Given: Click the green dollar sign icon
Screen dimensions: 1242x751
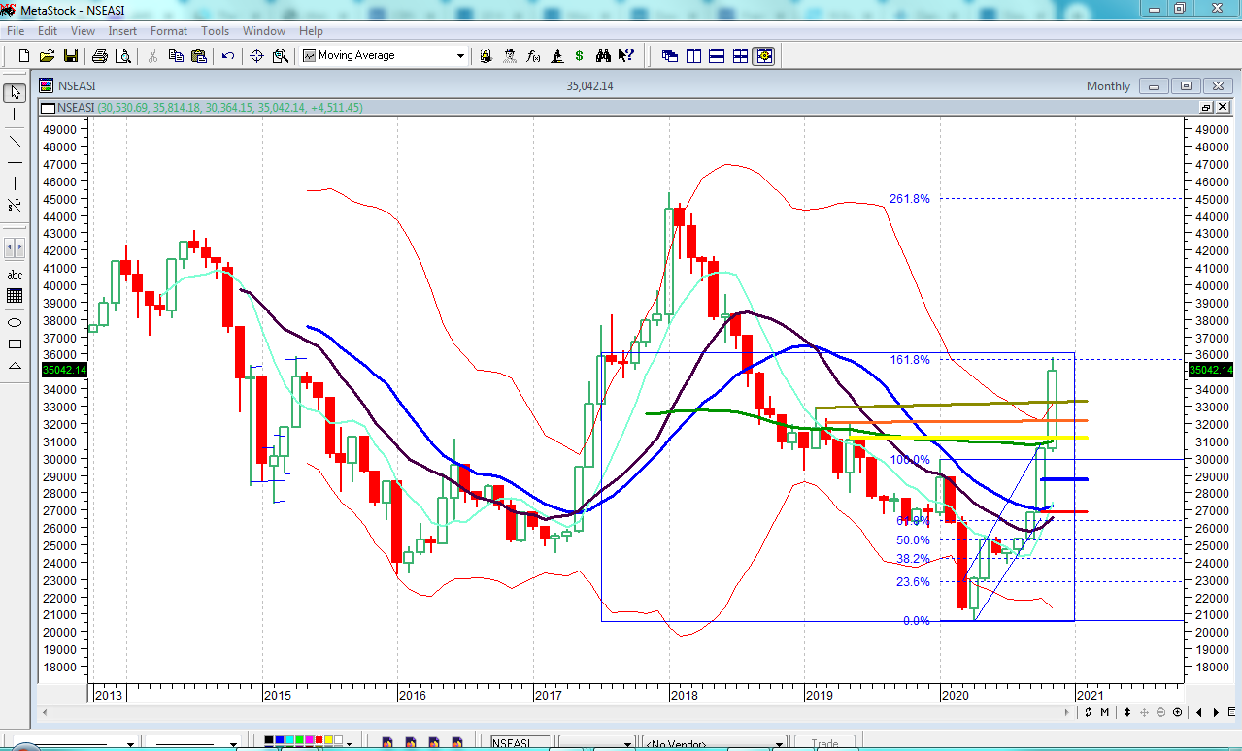Looking at the screenshot, I should (579, 56).
